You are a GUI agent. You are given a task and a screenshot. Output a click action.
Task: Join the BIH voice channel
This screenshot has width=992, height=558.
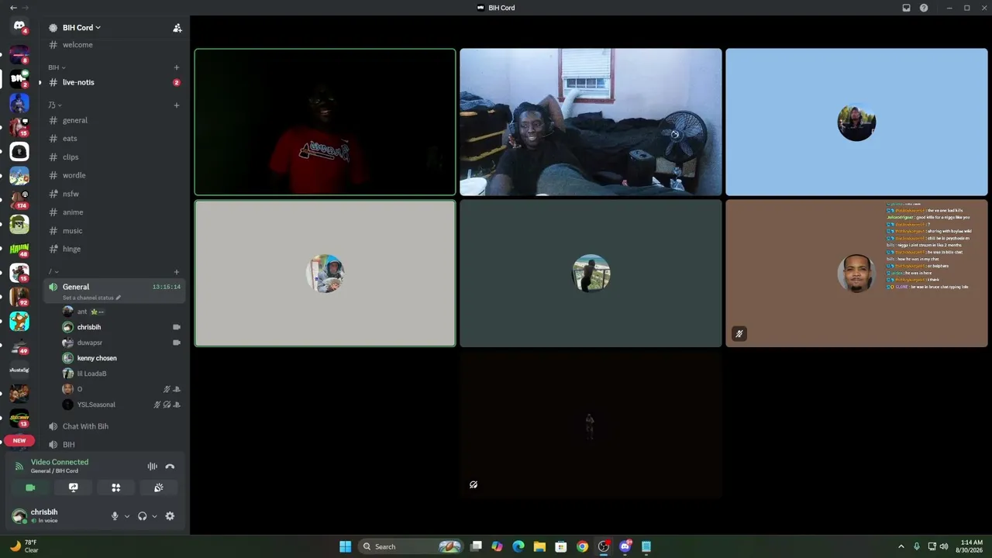(x=114, y=445)
